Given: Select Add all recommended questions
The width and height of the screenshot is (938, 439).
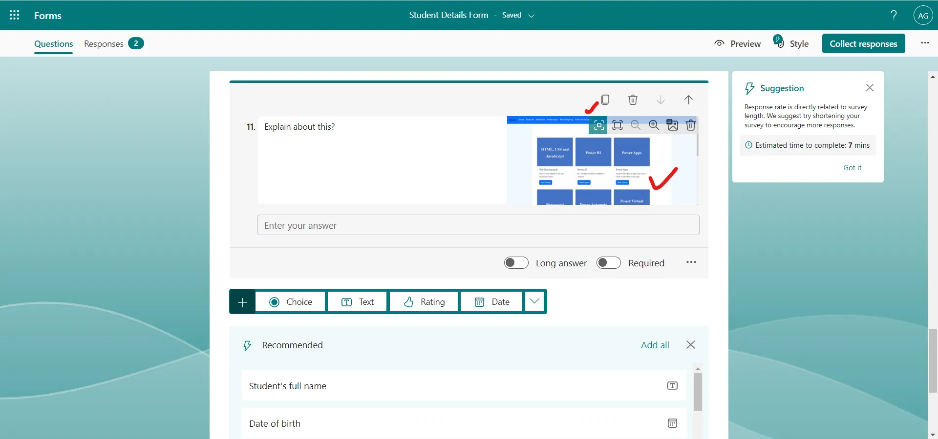Looking at the screenshot, I should pos(655,345).
